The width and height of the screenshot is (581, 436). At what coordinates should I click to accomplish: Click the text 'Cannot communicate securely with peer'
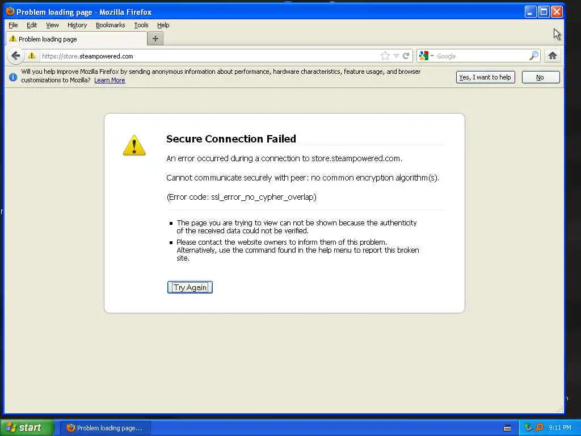237,178
